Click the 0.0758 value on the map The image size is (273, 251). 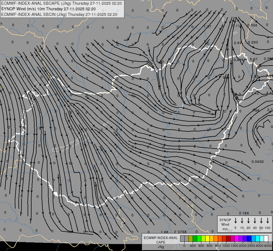180,232
